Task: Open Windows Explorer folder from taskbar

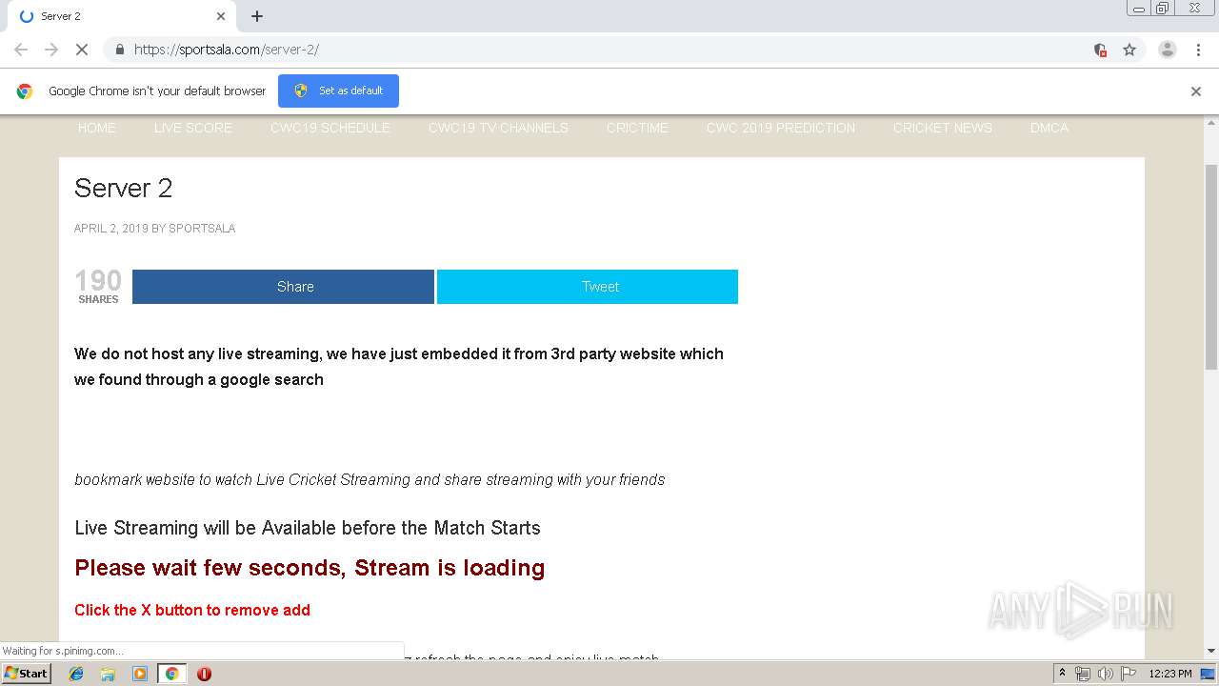Action: click(108, 674)
